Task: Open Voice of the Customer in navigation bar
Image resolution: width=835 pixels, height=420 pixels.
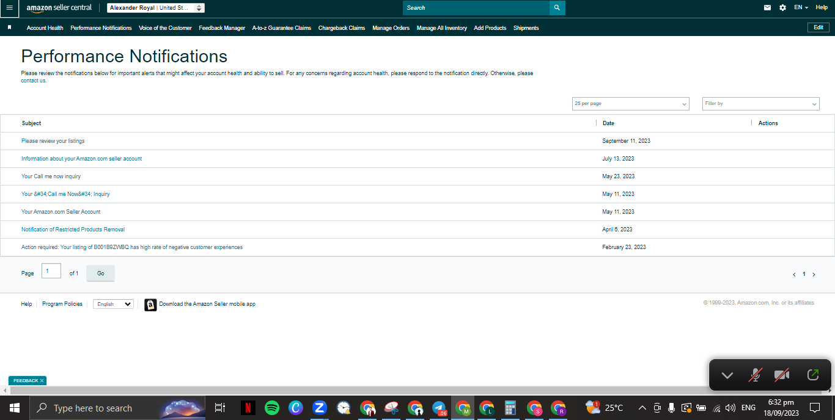Action: 165,28
